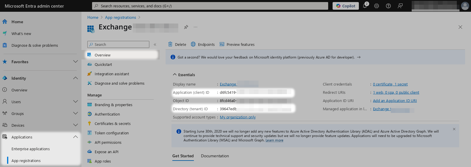Screen dimensions: 471x167
Task: Click the Exchange display name link
Action: click(x=228, y=84)
